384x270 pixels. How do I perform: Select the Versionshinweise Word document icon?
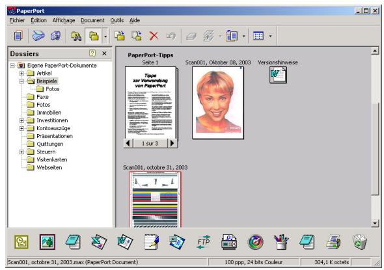[278, 75]
